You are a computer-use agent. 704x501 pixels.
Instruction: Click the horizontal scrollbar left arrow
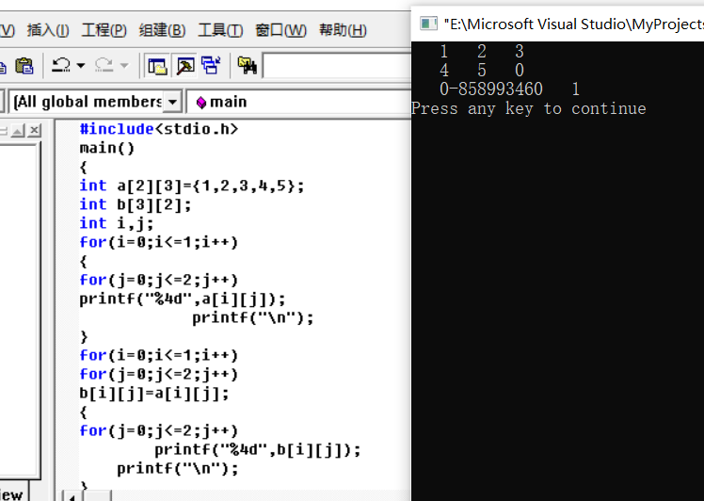point(72,496)
